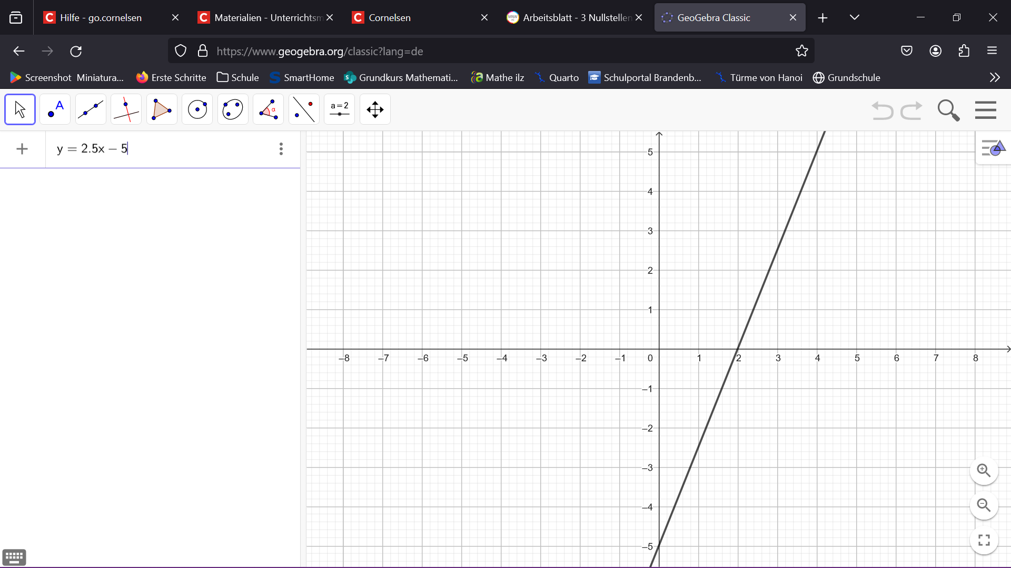This screenshot has width=1011, height=568.
Task: Select the Slider a=2 tool
Action: tap(340, 109)
